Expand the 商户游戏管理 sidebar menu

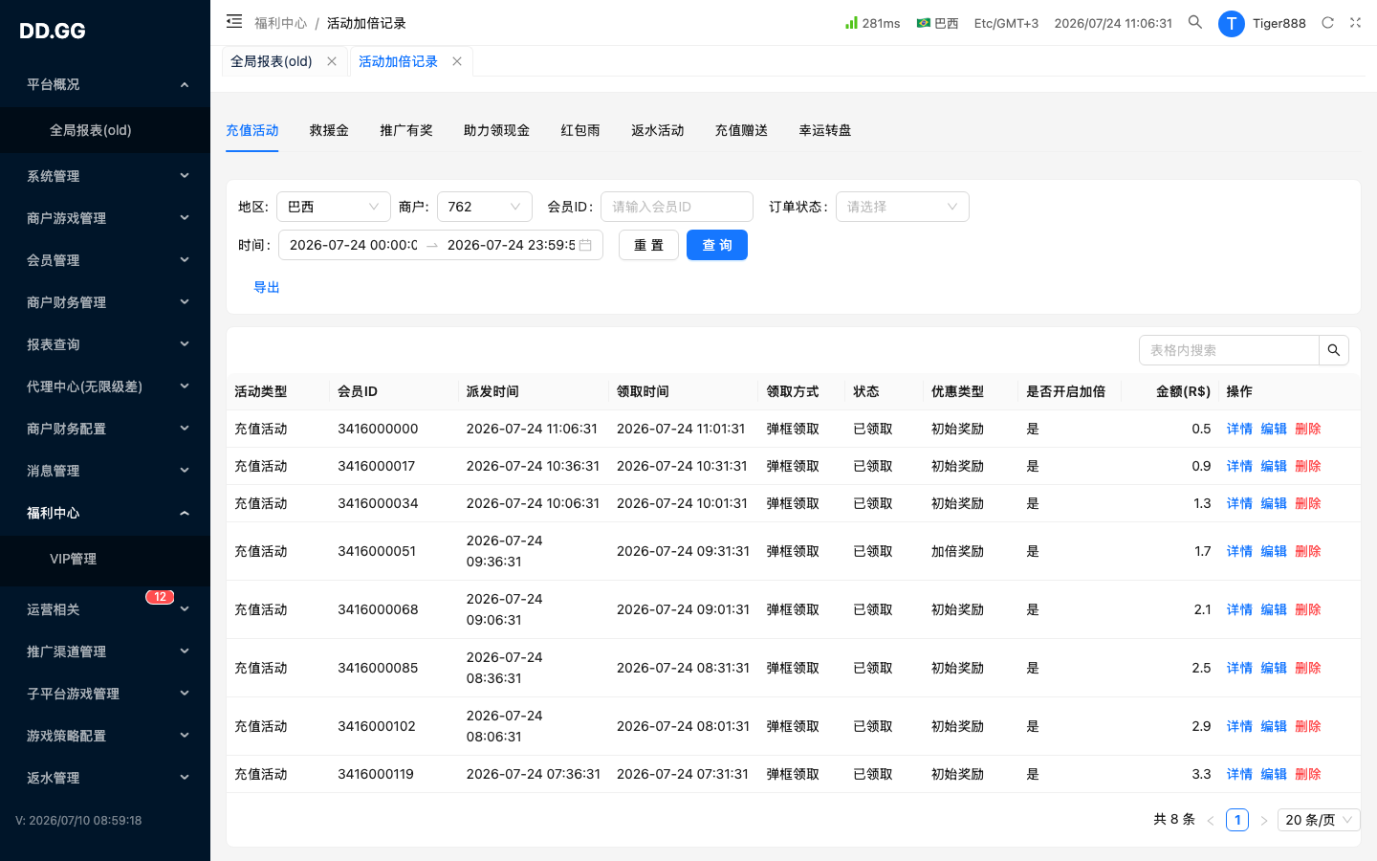coord(105,218)
